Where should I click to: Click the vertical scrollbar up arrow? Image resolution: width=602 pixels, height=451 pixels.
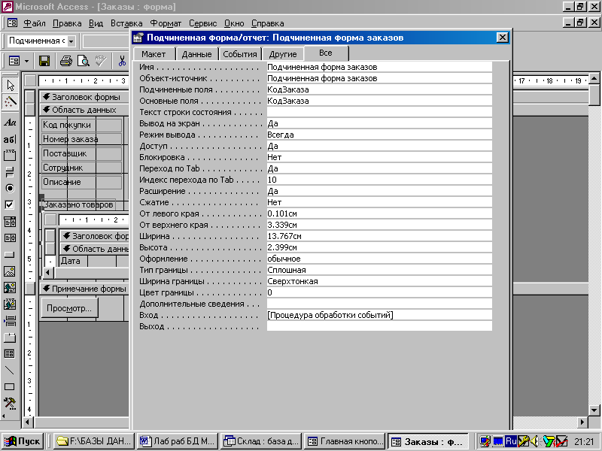[594, 79]
